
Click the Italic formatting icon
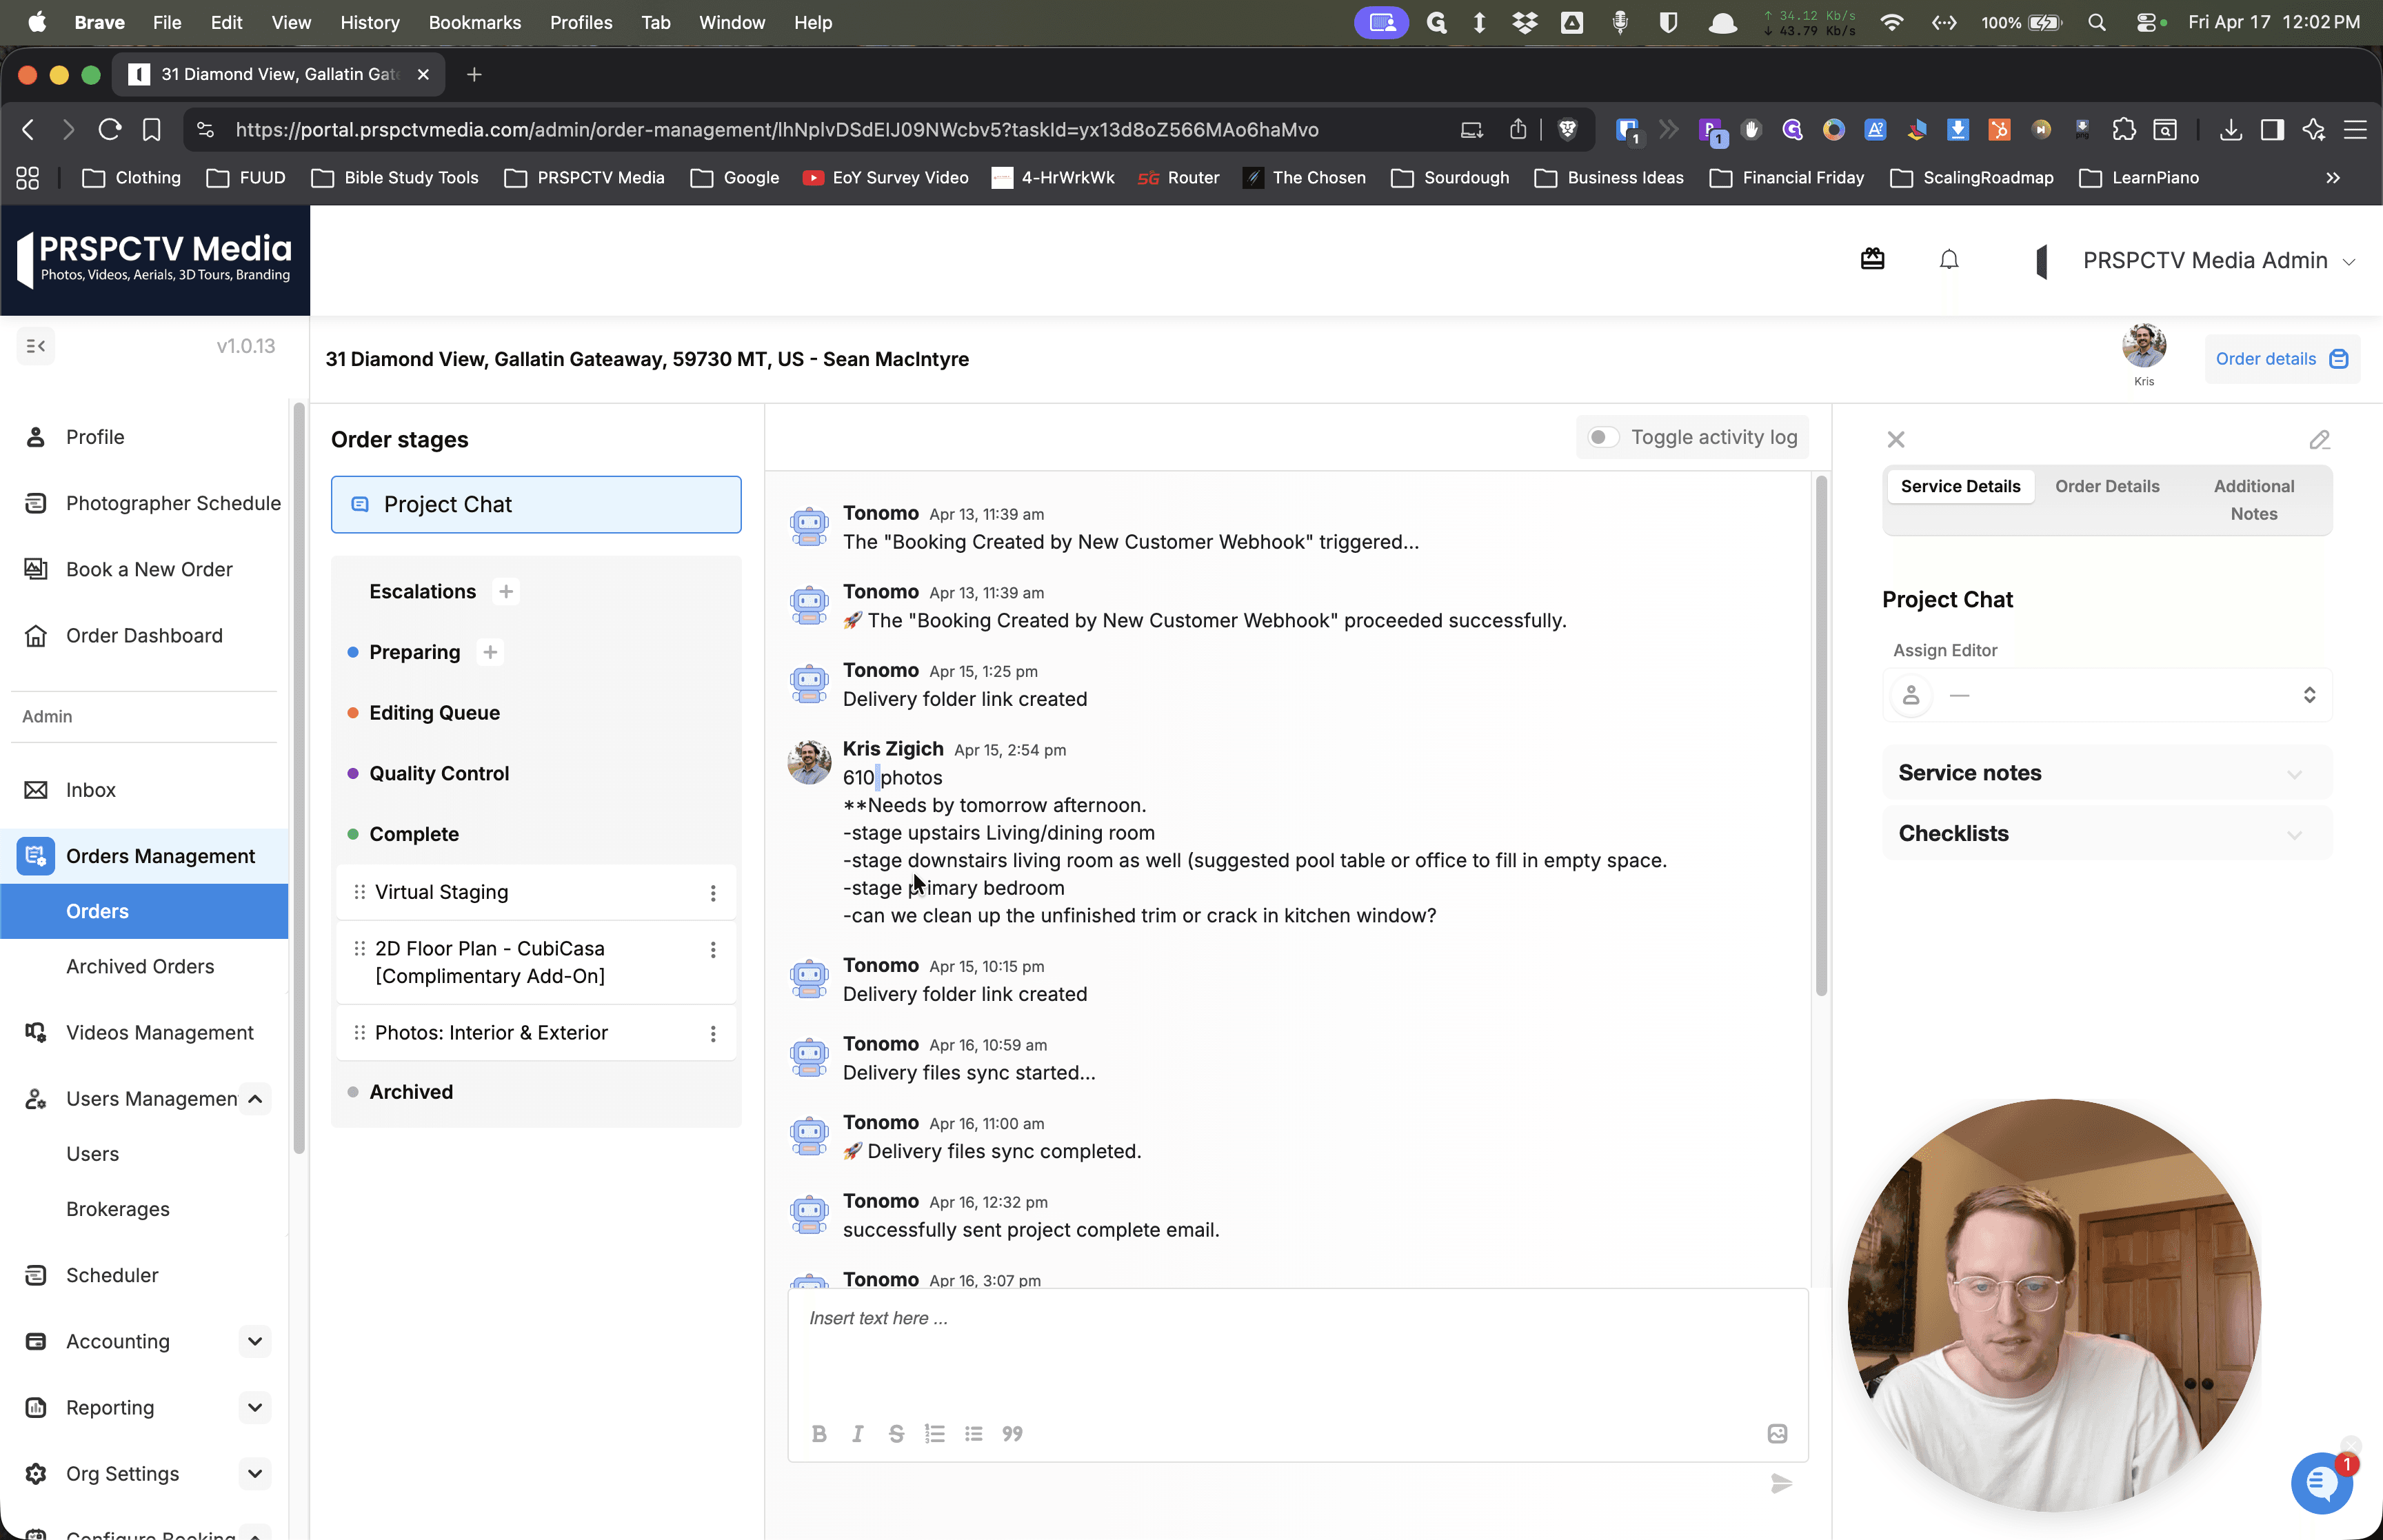coord(857,1433)
